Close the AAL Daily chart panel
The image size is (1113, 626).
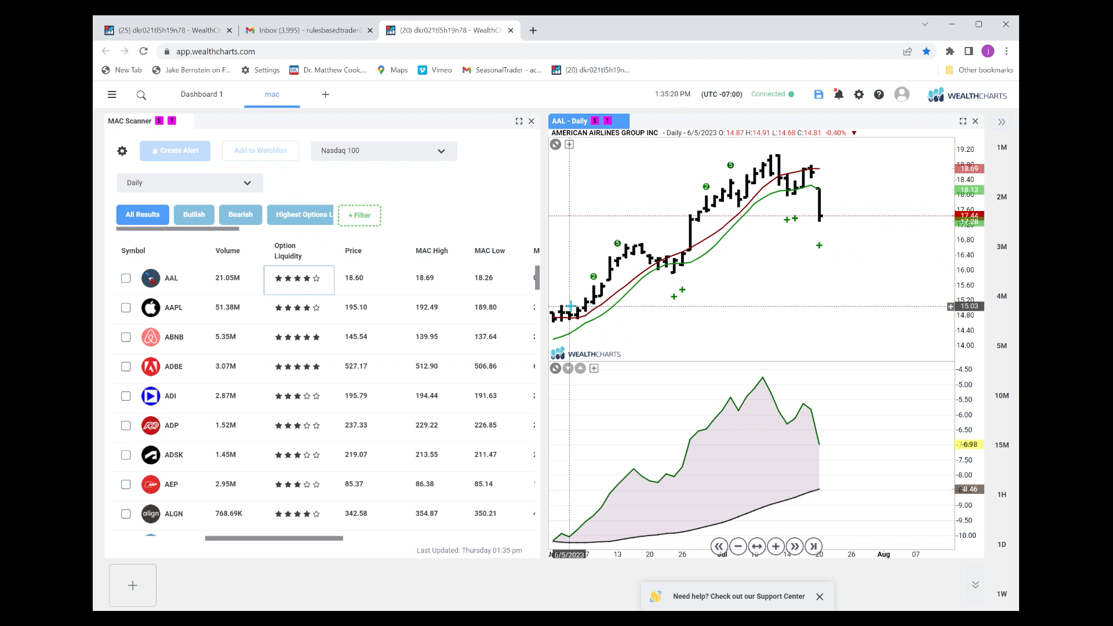975,121
